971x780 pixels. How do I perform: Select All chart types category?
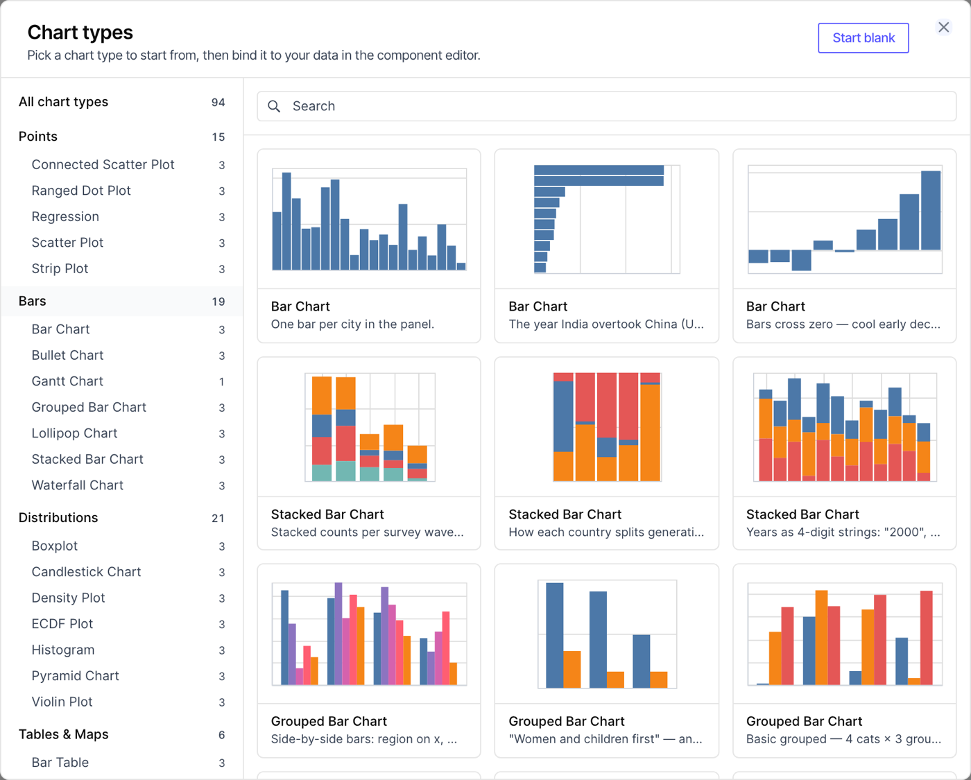point(122,102)
